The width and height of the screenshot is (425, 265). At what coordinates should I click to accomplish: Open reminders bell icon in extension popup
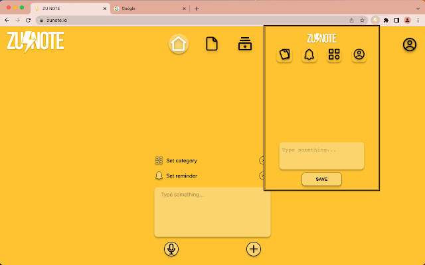(309, 54)
